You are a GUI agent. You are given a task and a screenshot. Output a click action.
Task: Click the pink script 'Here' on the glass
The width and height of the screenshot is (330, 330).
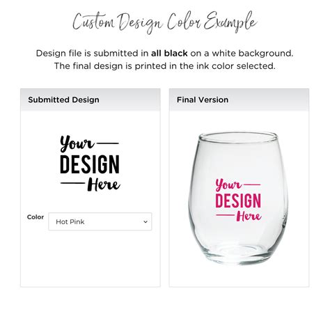click(249, 216)
